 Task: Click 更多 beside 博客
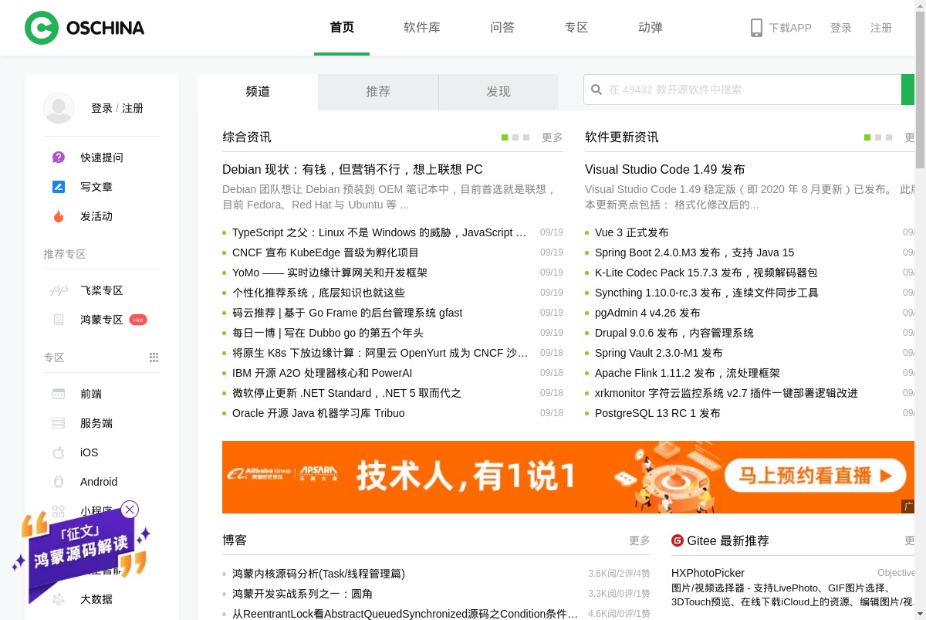640,540
